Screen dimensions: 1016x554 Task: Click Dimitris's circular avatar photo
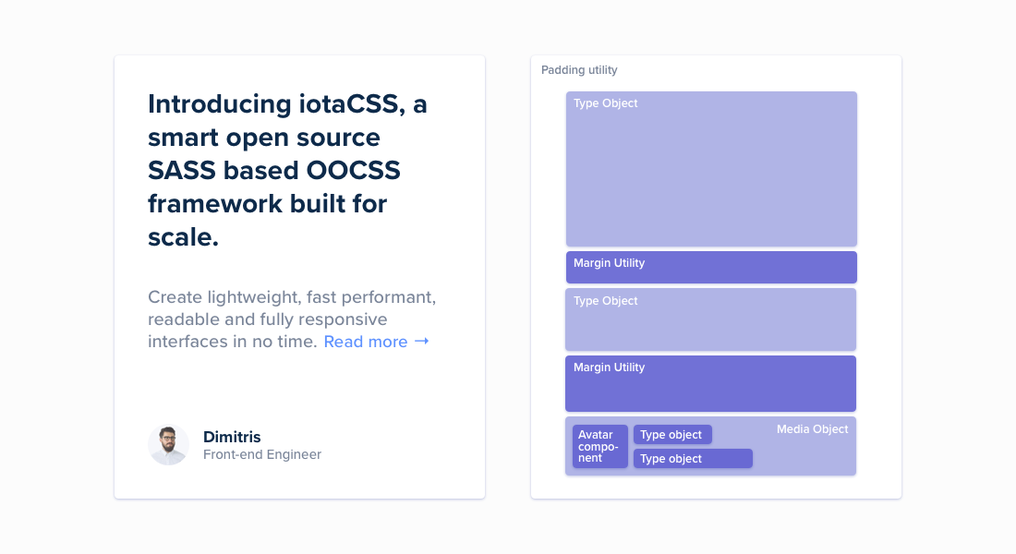[x=168, y=444]
